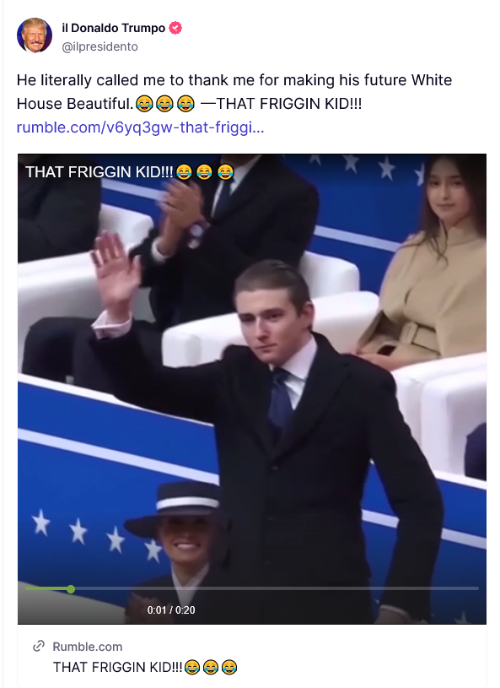Seek to the end of video progress track
Viewport: 500px width, 688px height.
pyautogui.click(x=476, y=588)
